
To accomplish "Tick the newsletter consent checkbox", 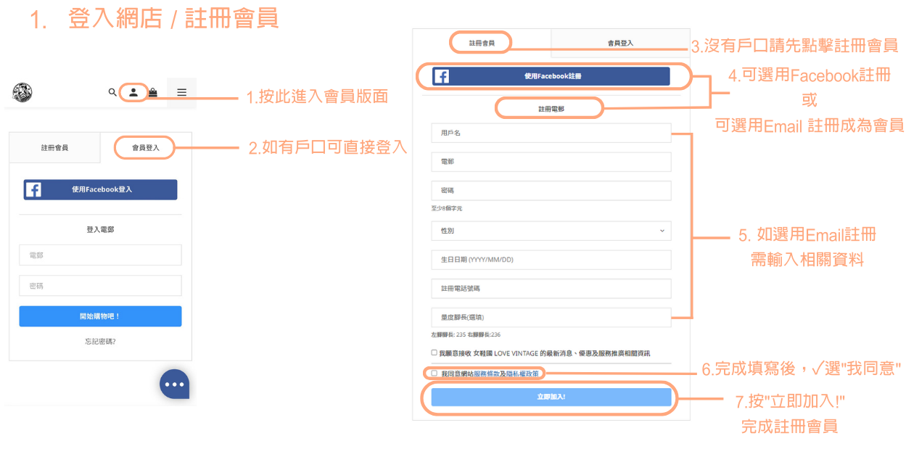I will click(435, 353).
